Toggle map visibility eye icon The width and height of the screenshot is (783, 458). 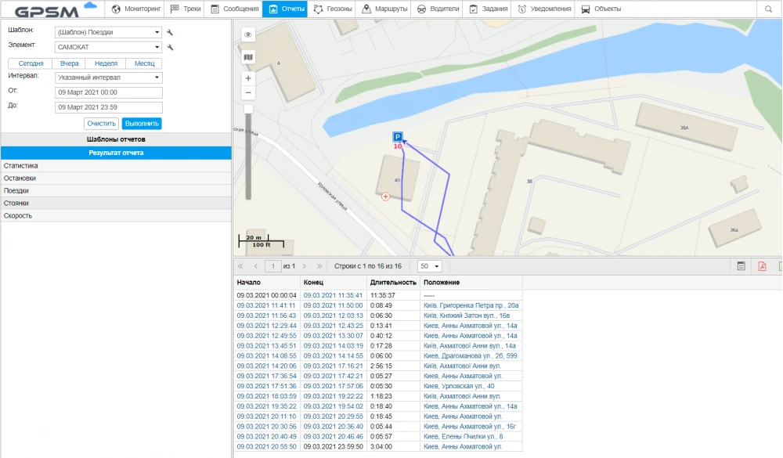[248, 35]
